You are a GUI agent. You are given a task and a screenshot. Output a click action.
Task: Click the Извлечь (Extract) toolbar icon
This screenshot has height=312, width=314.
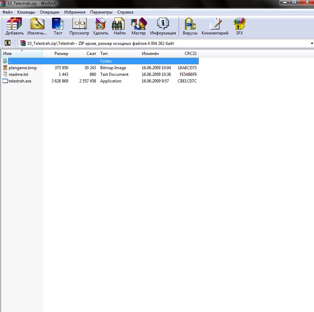pyautogui.click(x=37, y=24)
